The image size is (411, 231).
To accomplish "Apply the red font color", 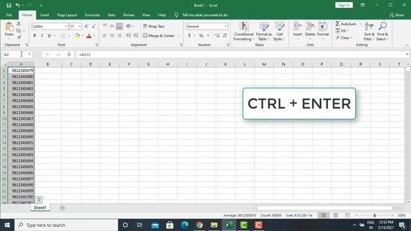I will coord(89,36).
